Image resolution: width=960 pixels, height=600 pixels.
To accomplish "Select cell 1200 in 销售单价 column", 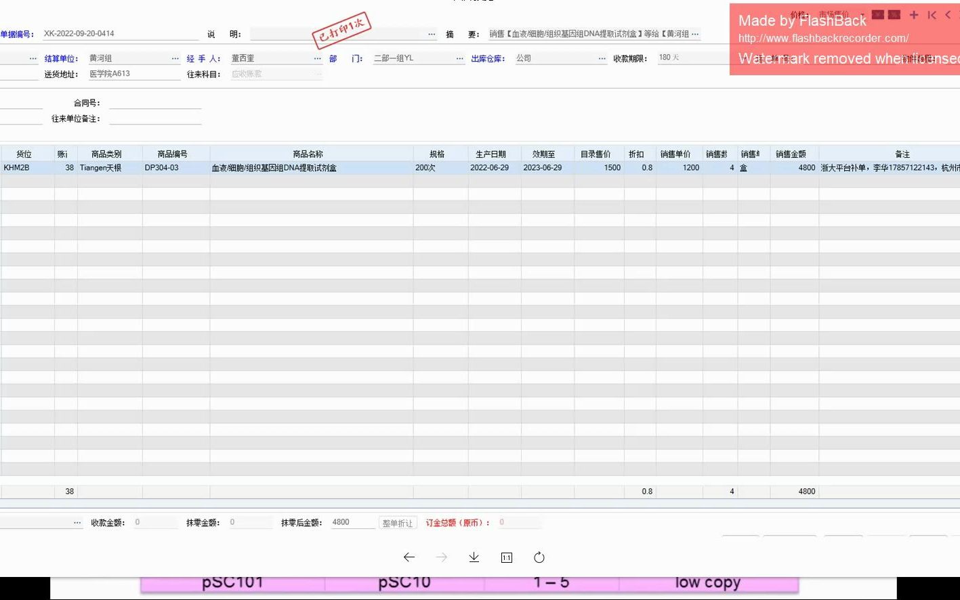I will (679, 168).
